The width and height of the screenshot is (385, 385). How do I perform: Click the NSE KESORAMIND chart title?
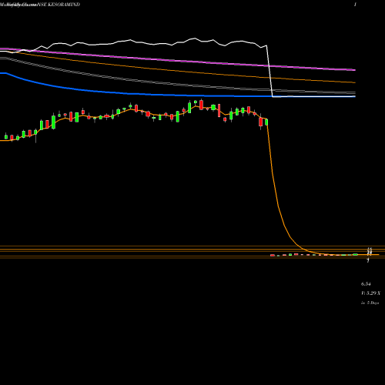tap(59, 5)
